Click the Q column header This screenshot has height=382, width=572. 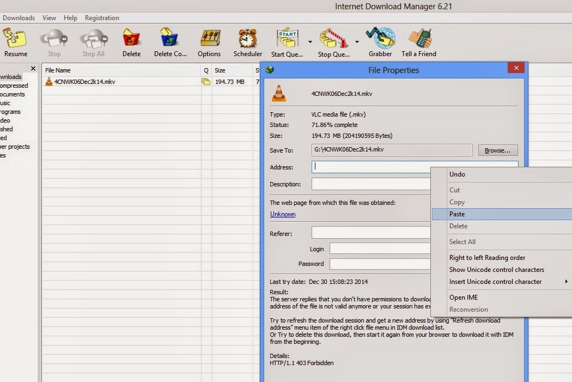(x=206, y=70)
